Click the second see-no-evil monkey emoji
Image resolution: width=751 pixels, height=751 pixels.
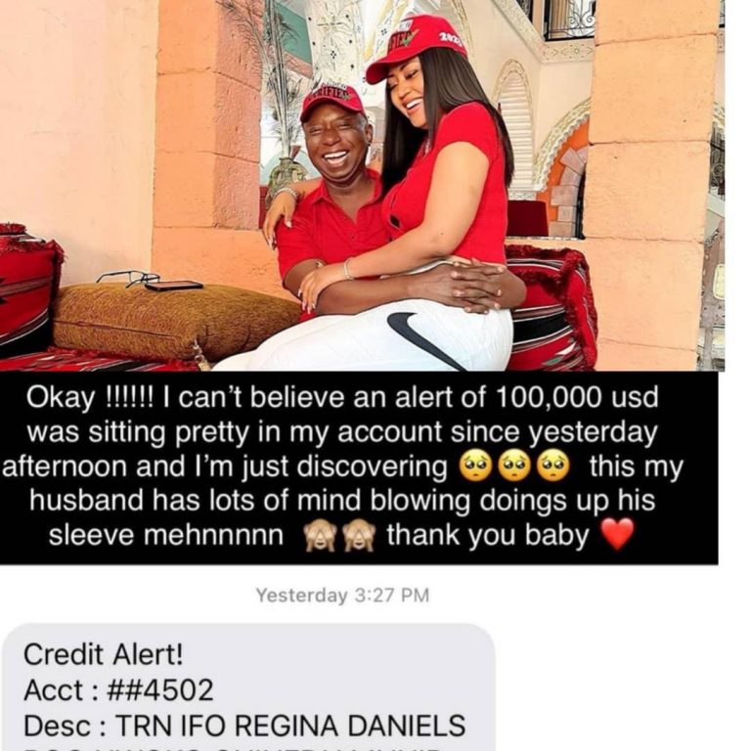pyautogui.click(x=361, y=536)
